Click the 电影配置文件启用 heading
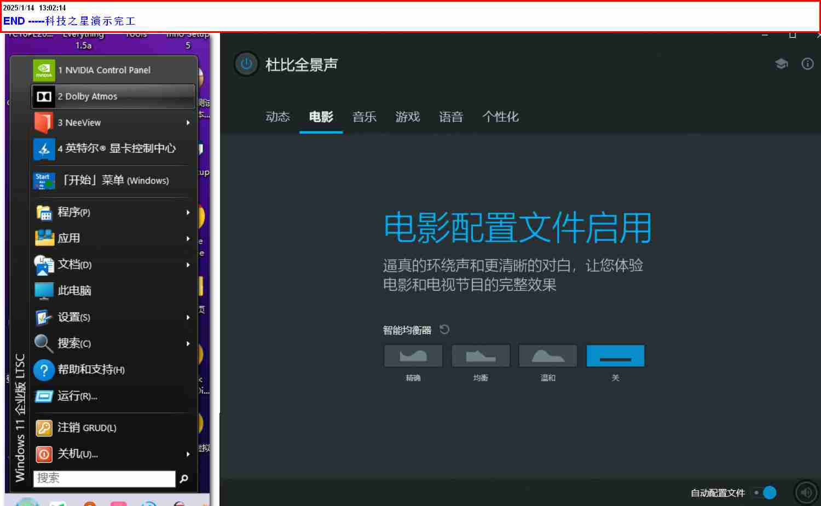 pyautogui.click(x=517, y=228)
